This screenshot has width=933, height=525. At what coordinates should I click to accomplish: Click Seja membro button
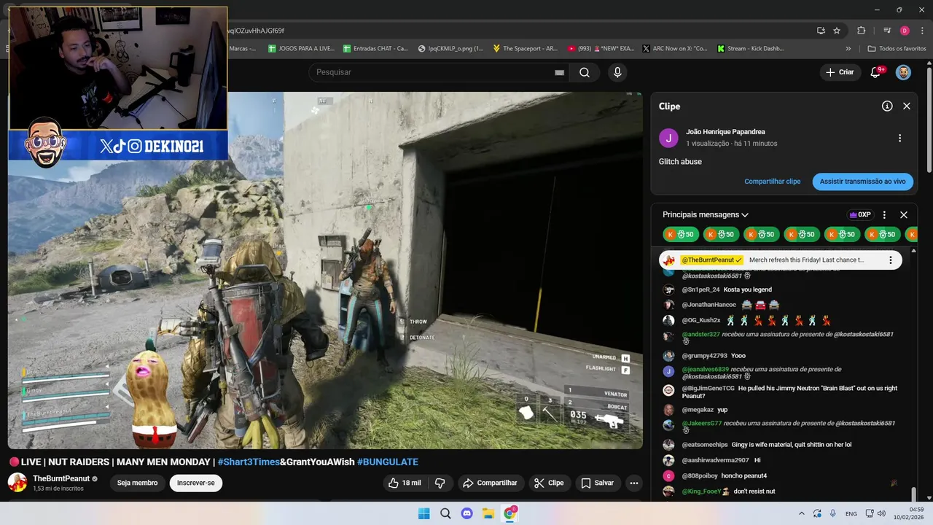click(137, 483)
